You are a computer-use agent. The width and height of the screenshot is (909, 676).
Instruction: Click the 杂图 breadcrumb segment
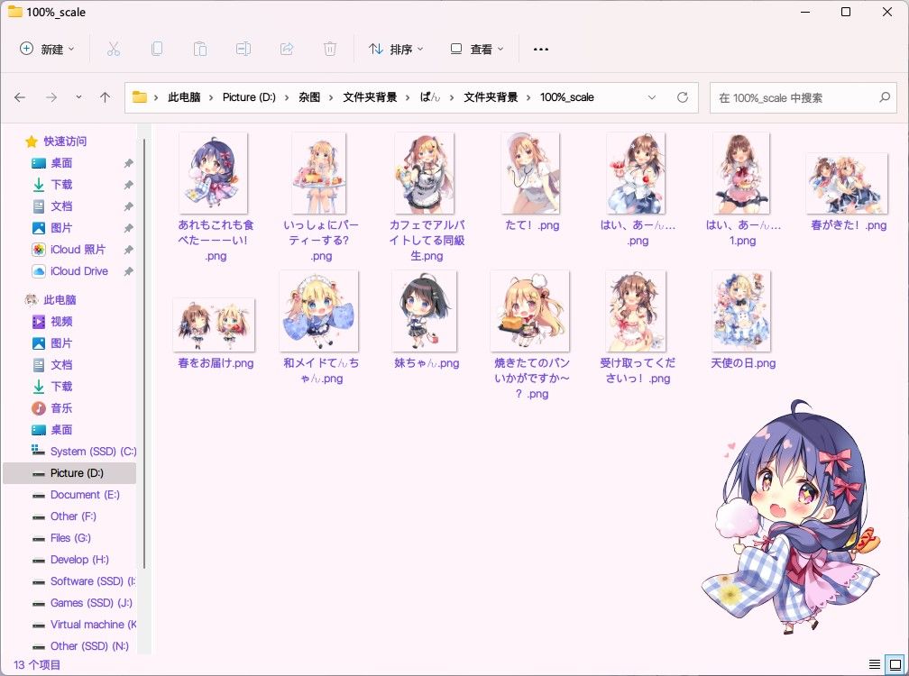coord(309,97)
